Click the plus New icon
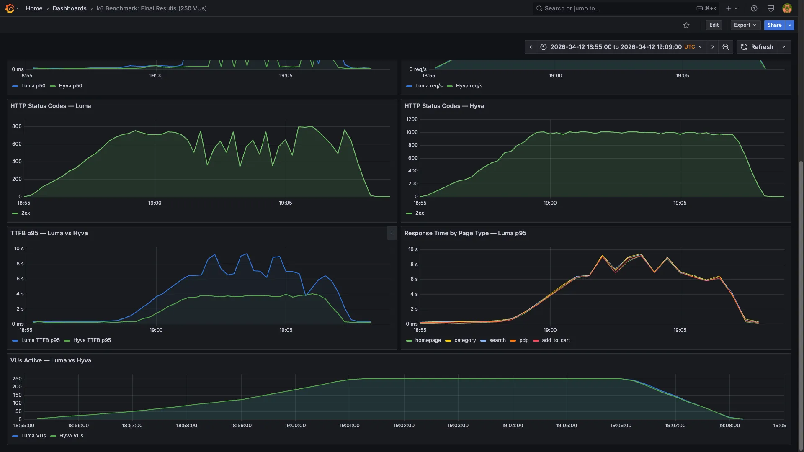This screenshot has height=452, width=804. pyautogui.click(x=729, y=8)
